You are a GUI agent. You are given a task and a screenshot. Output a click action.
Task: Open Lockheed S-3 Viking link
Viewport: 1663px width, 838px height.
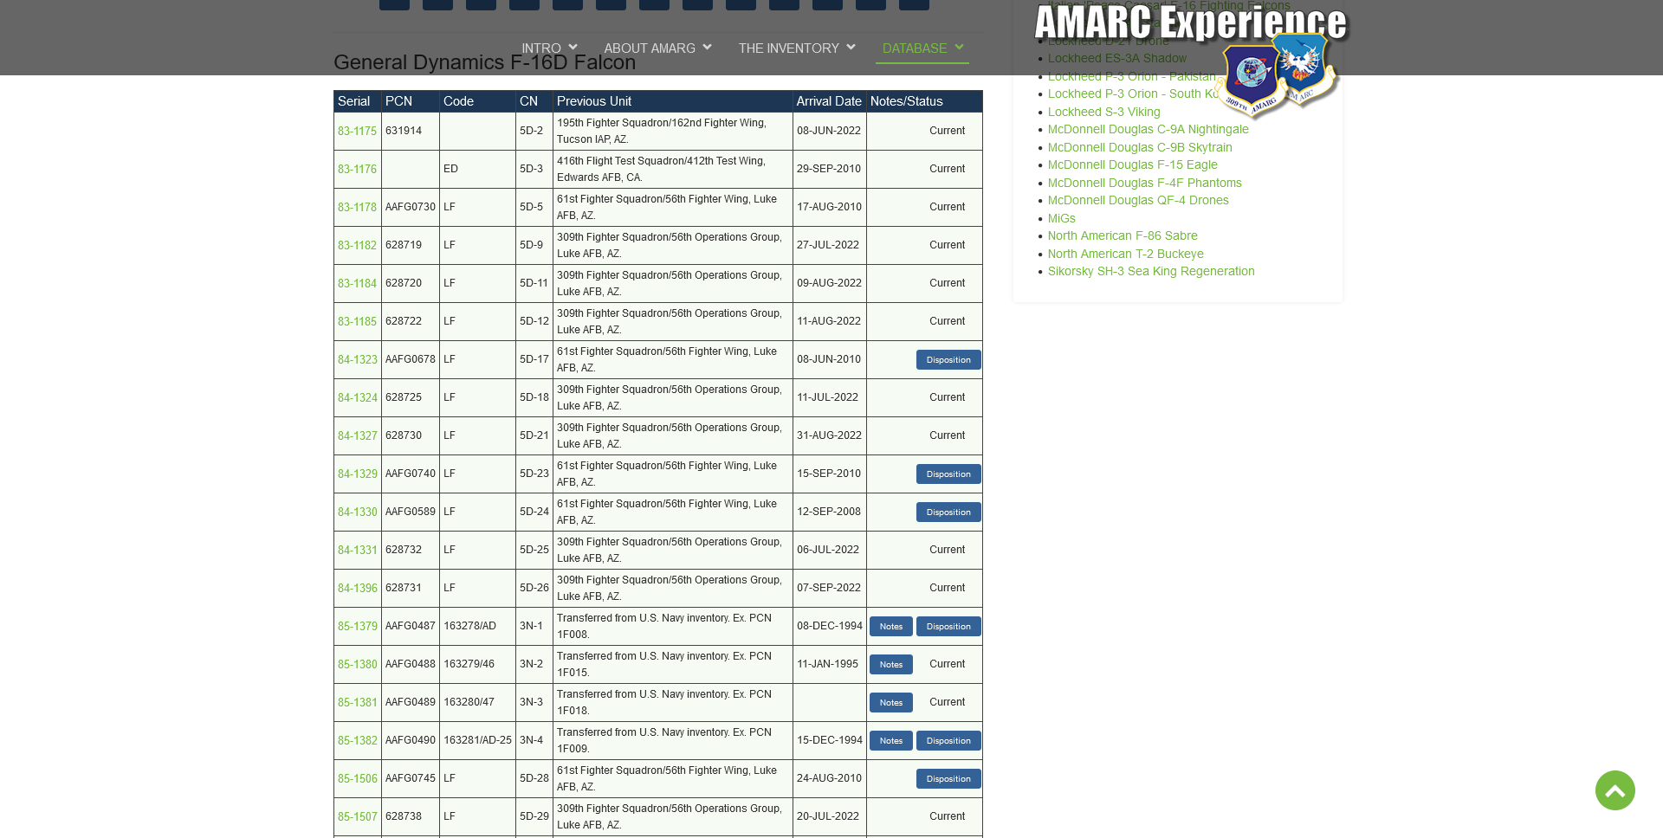pos(1103,112)
